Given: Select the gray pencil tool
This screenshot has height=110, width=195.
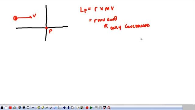Looking at the screenshot, I should click(x=47, y=108).
